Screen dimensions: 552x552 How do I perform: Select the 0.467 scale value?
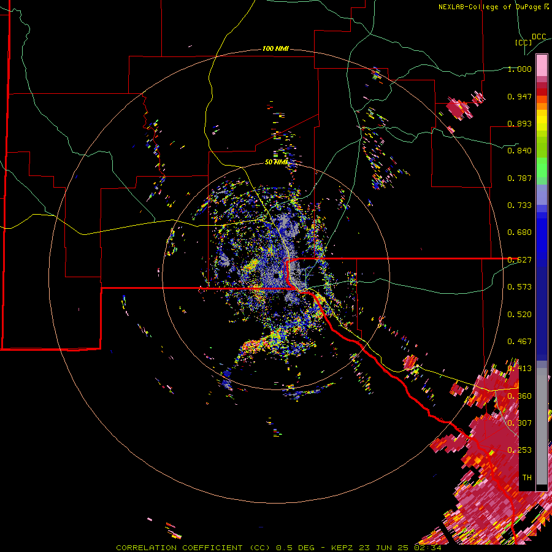point(519,342)
